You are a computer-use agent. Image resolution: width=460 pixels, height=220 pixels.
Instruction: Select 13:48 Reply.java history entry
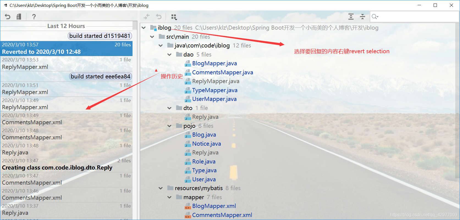66,150
